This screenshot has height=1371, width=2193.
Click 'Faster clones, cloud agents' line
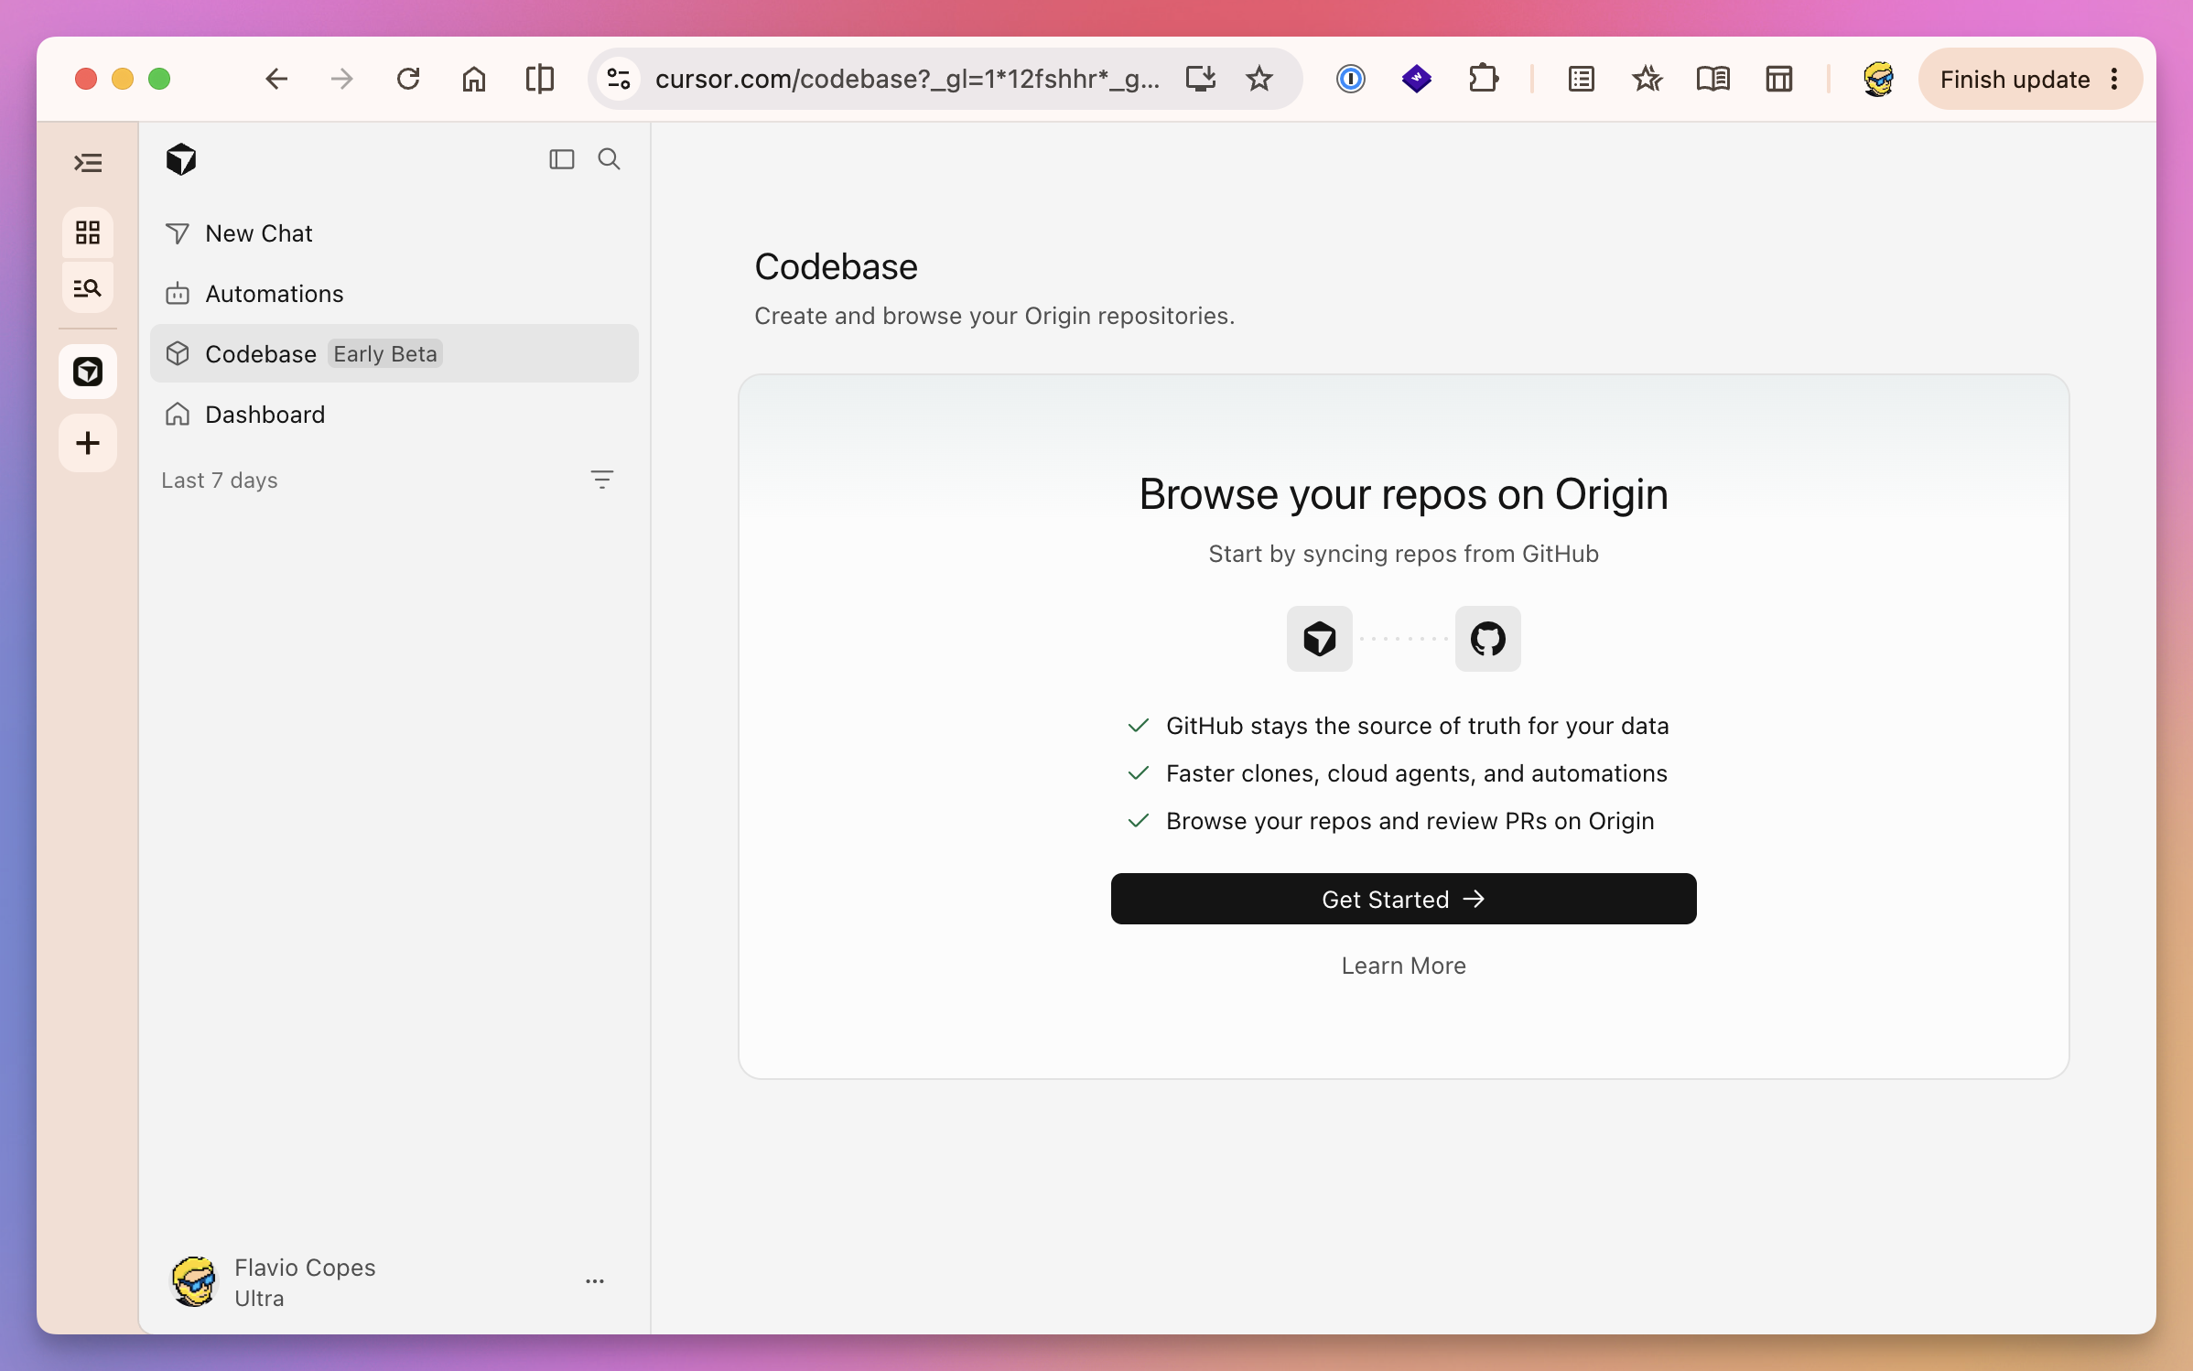pyautogui.click(x=1416, y=773)
